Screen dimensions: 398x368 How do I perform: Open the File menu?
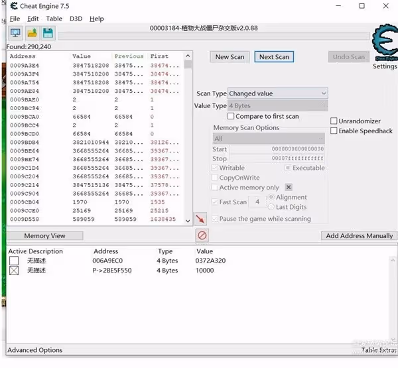click(15, 19)
